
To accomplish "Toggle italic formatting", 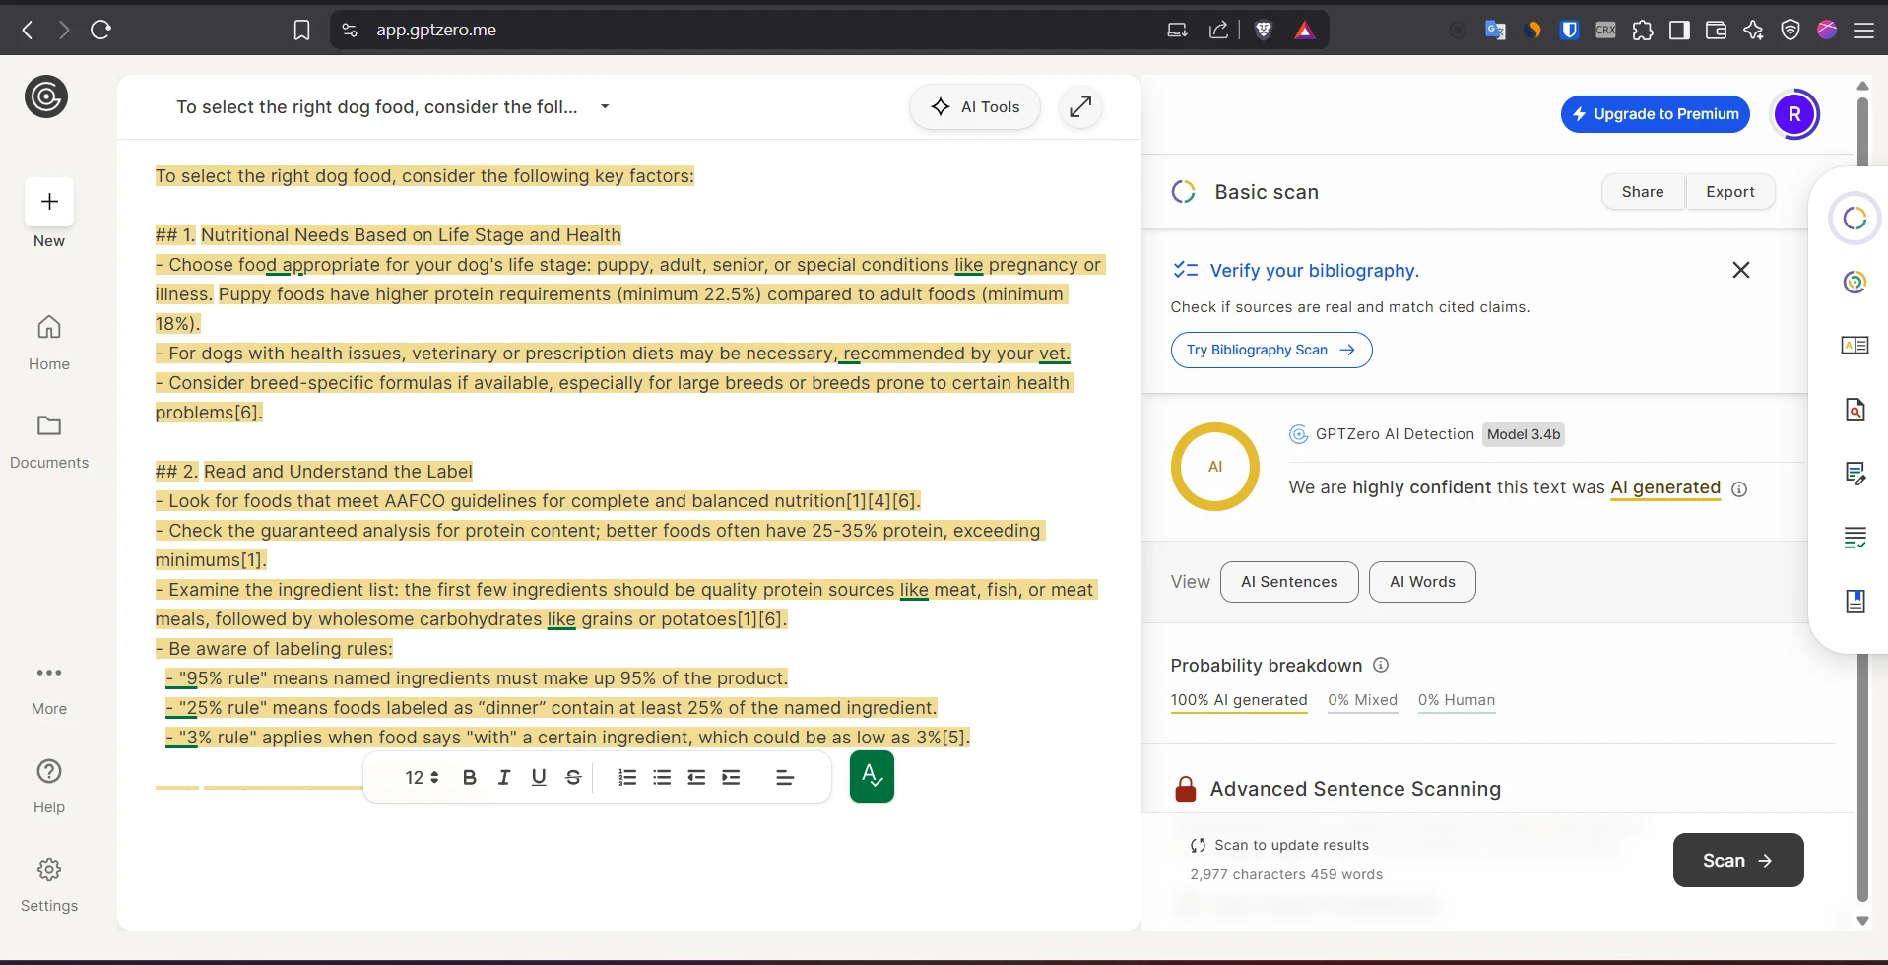I will coord(504,778).
